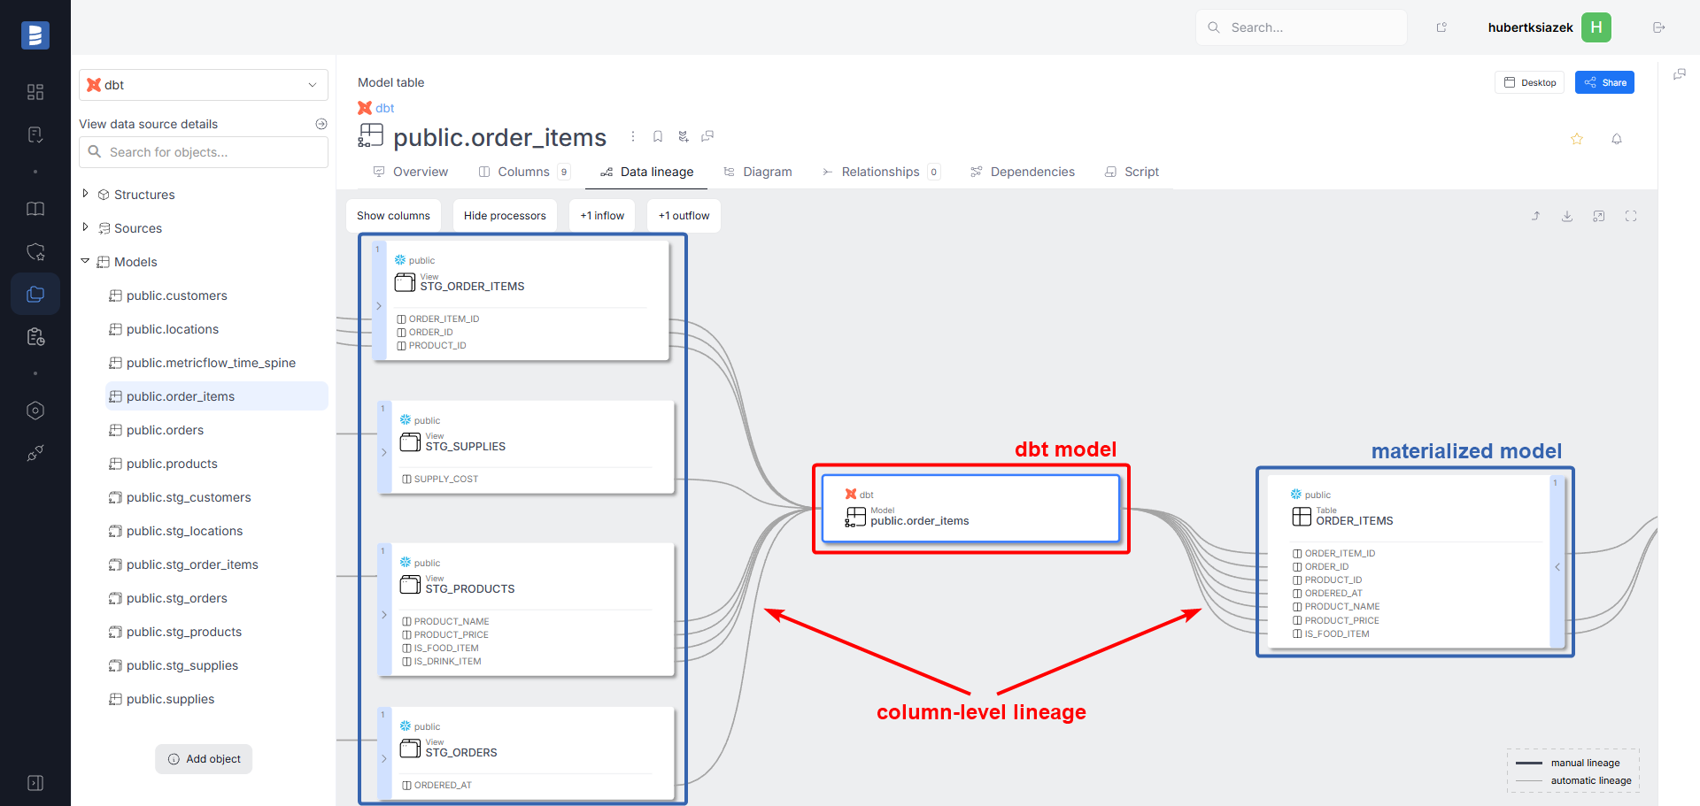Click the blue Share button

click(1604, 82)
